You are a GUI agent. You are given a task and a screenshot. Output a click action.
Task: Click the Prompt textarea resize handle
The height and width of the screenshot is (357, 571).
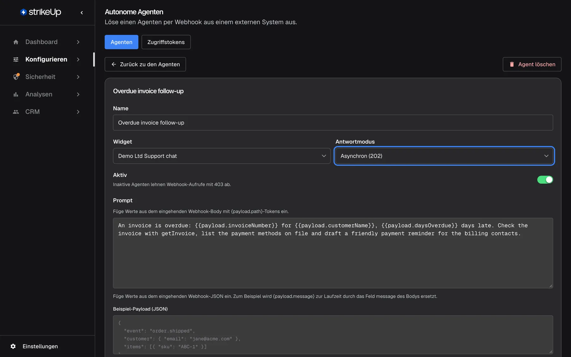(x=551, y=286)
